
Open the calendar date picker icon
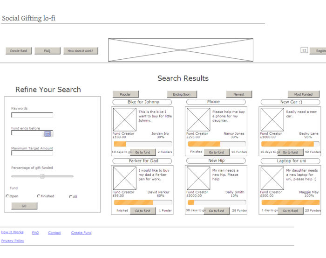pos(48,133)
